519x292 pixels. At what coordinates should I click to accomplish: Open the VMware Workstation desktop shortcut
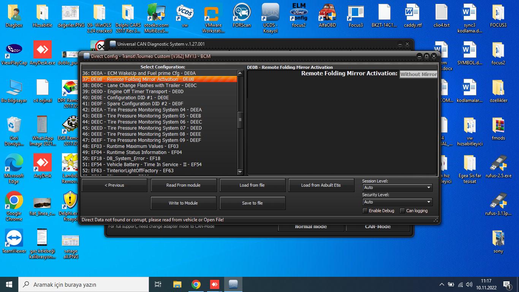click(x=213, y=14)
